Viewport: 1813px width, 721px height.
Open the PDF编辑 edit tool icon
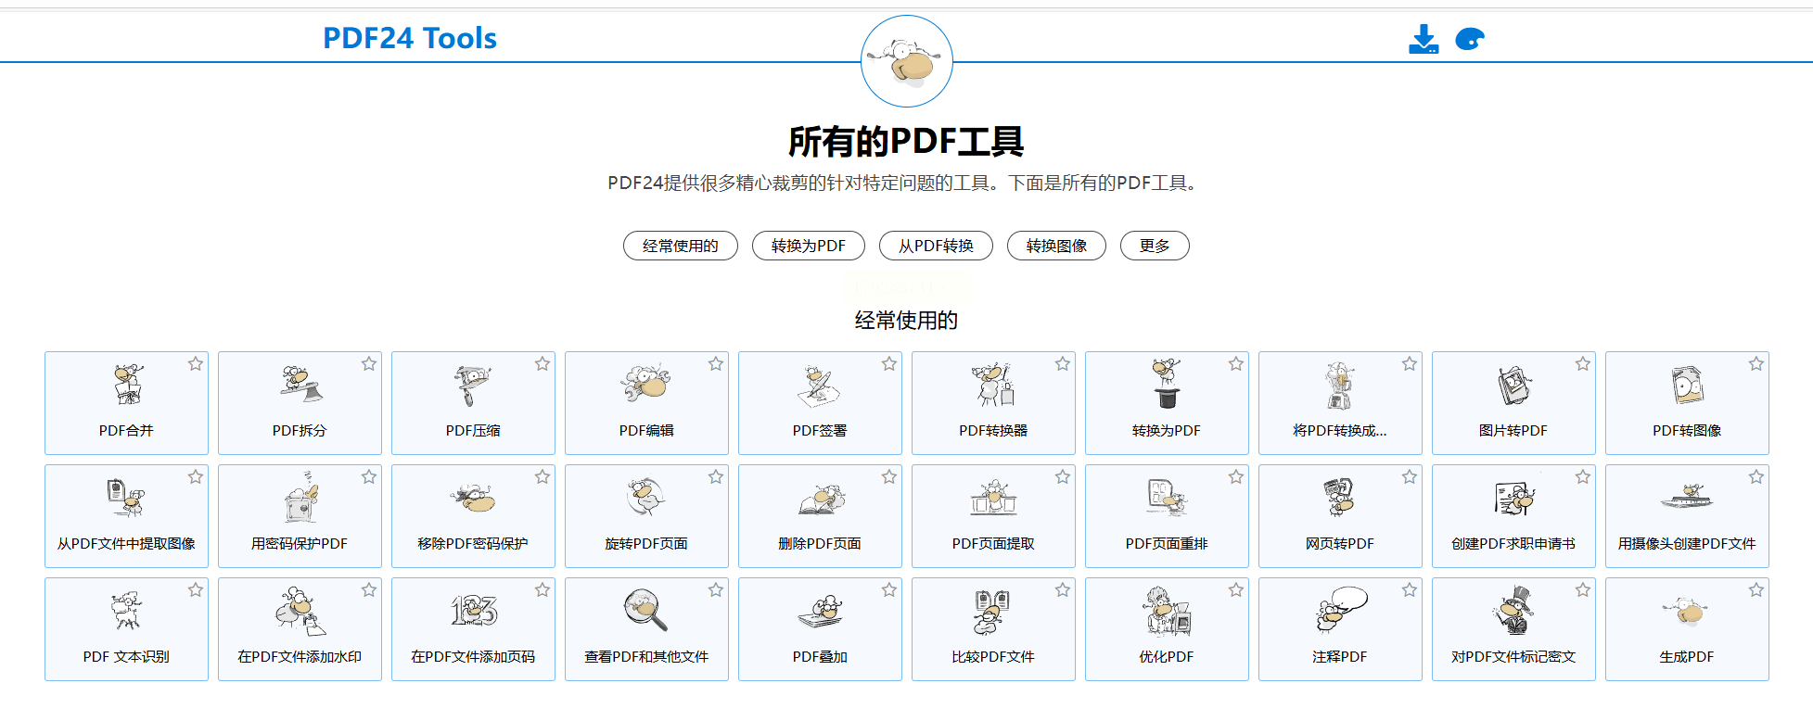pyautogui.click(x=646, y=384)
